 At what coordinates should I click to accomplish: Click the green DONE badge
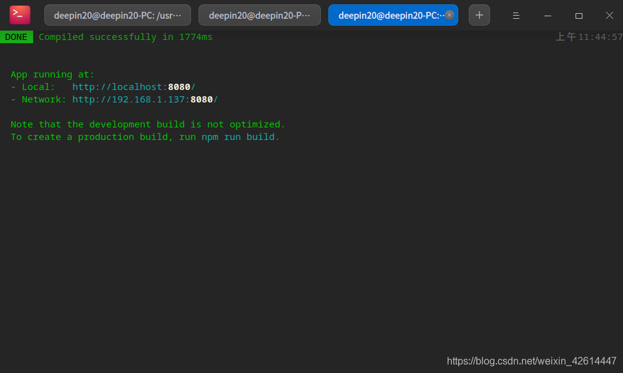point(16,37)
